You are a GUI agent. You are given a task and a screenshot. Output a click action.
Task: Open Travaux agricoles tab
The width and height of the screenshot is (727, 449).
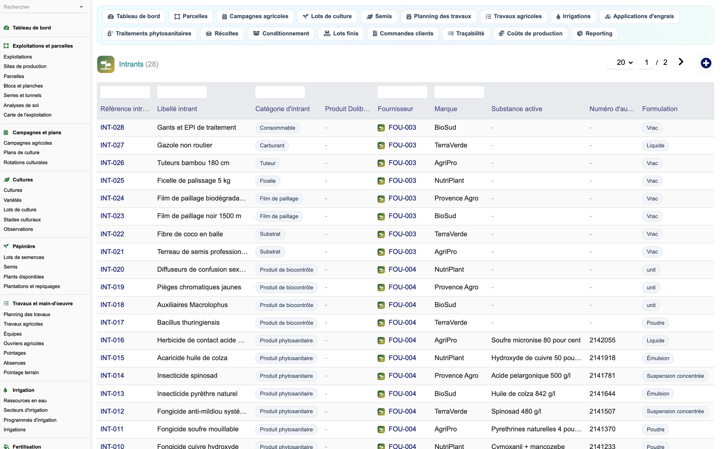click(514, 16)
